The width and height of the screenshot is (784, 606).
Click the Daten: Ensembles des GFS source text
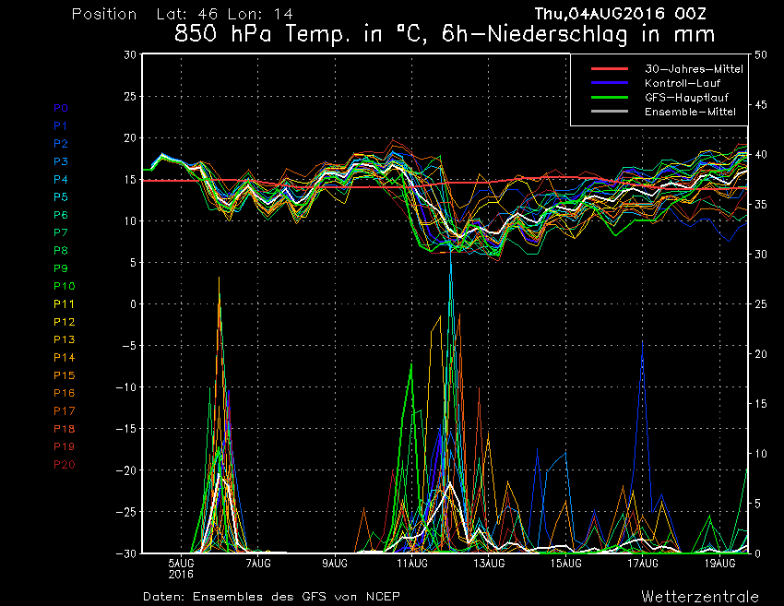coord(271,596)
